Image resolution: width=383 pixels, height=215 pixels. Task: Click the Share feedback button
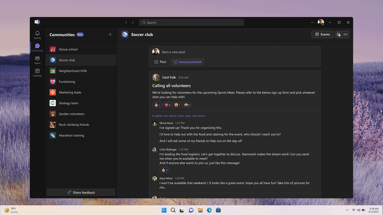(81, 192)
